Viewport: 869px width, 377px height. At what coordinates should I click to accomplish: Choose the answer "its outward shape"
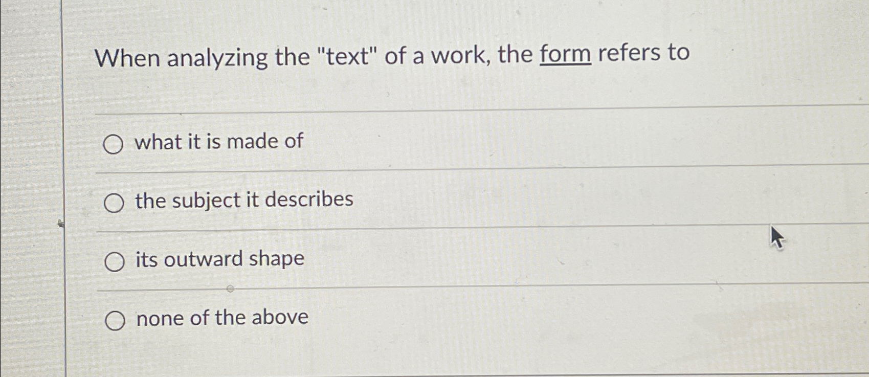click(219, 259)
